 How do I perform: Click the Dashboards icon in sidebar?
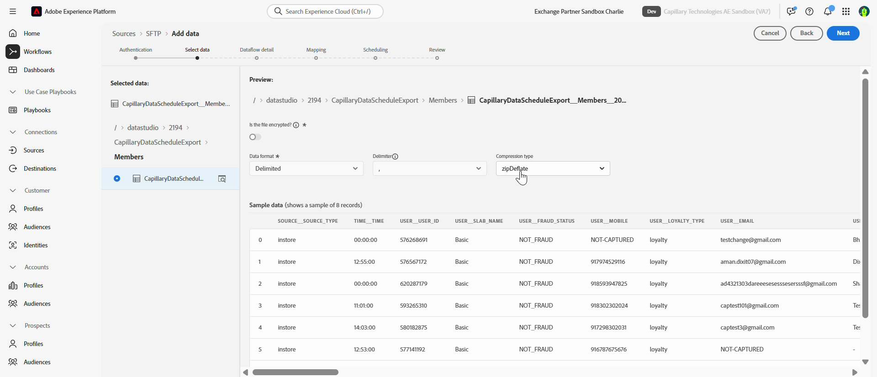(x=13, y=70)
